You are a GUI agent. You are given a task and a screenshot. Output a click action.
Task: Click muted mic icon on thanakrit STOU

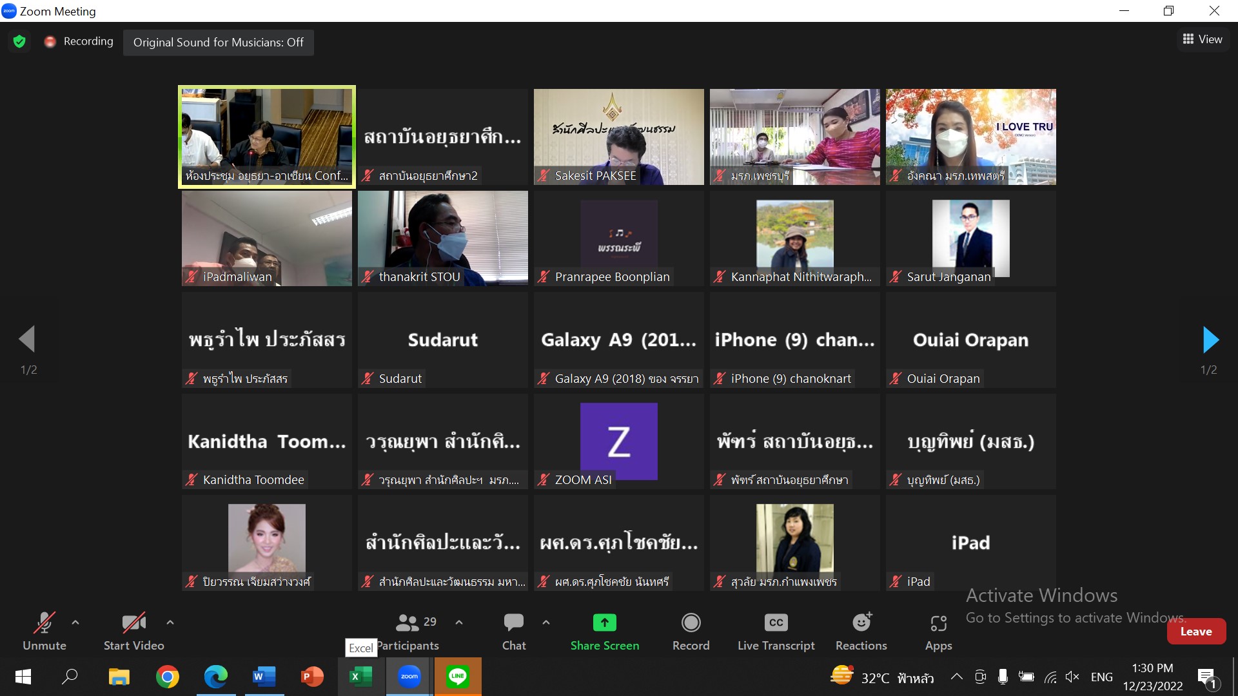(x=368, y=277)
